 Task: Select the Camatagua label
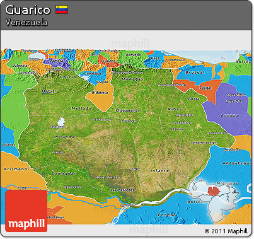tap(93, 74)
